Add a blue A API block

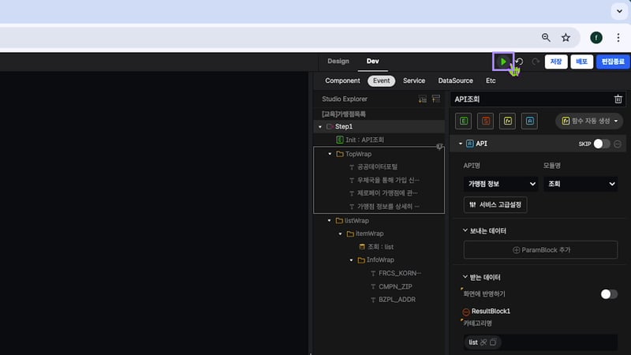529,121
